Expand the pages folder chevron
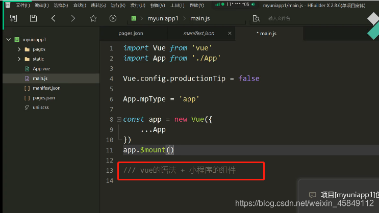The width and height of the screenshot is (379, 213). [x=19, y=49]
